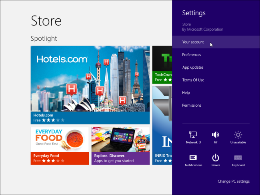Open the Hotels.com spotlight tile
This screenshot has height=195, width=260.
pos(90,85)
